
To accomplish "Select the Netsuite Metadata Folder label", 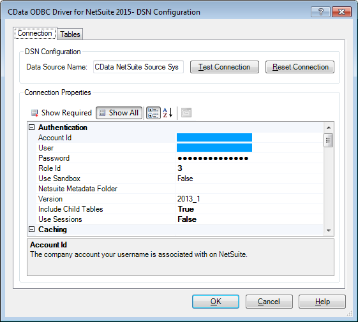I will 78,189.
